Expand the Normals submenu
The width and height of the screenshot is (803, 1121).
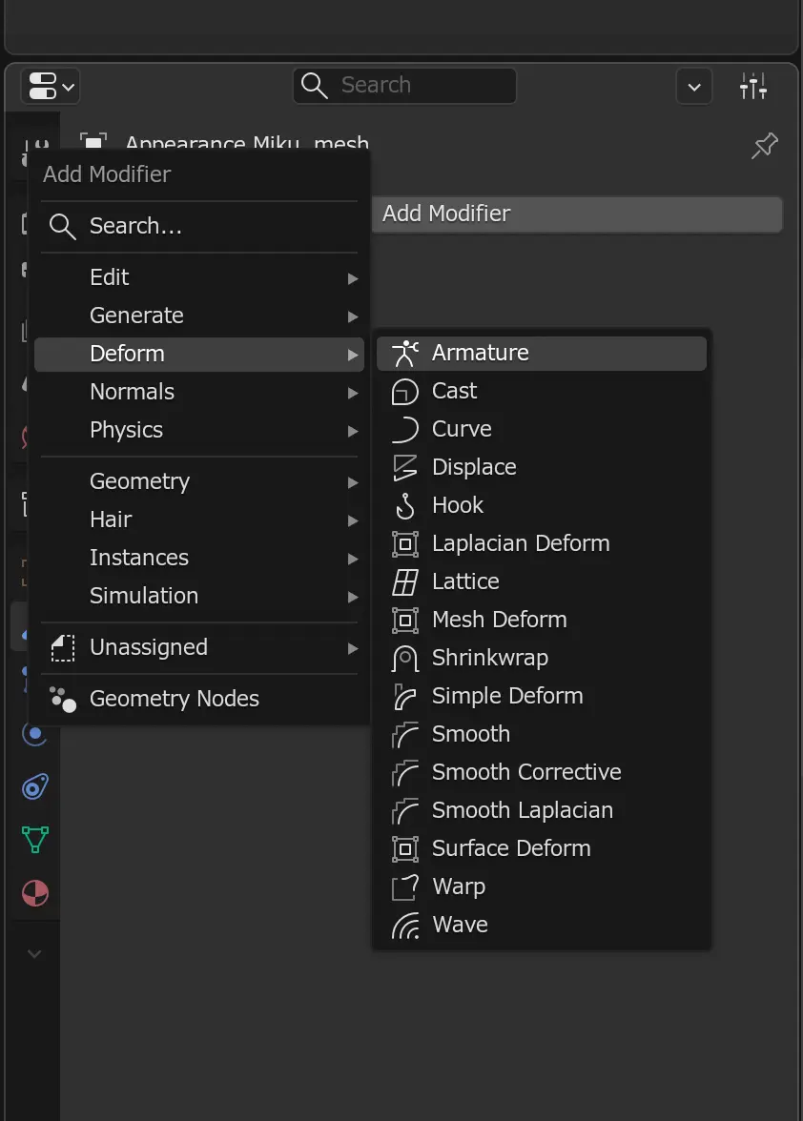tap(198, 393)
